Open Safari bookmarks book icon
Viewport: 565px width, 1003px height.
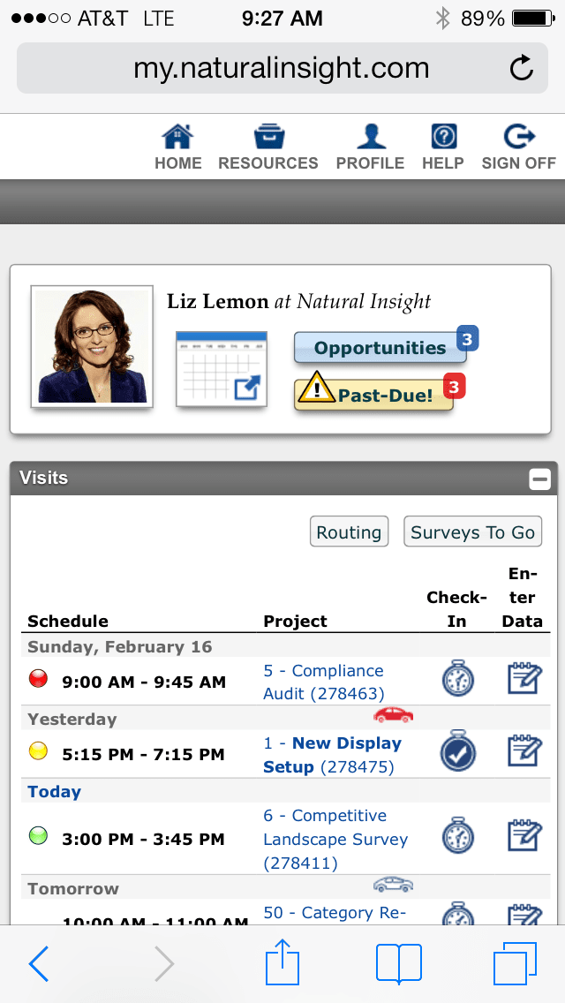coord(398,963)
